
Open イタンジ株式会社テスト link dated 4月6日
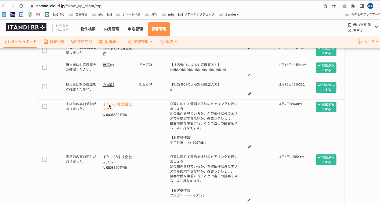click(117, 160)
